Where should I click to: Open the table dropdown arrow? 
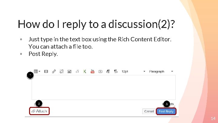[39, 71]
